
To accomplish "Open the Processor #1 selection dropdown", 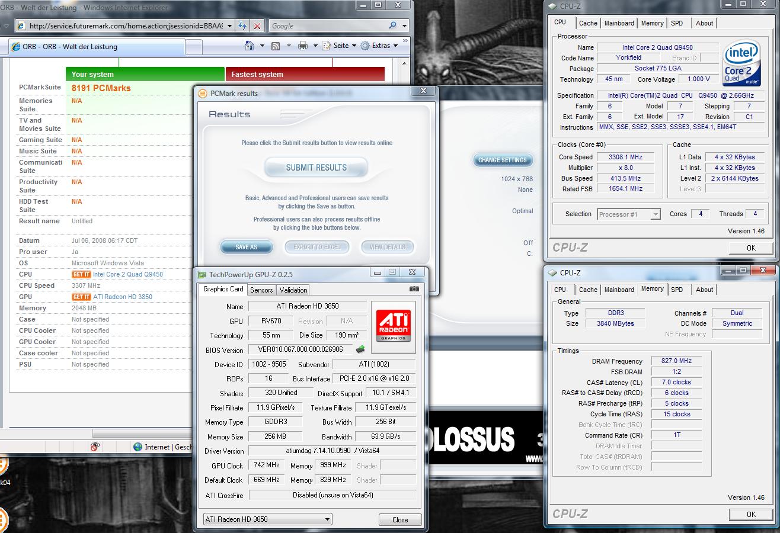I will (x=629, y=214).
